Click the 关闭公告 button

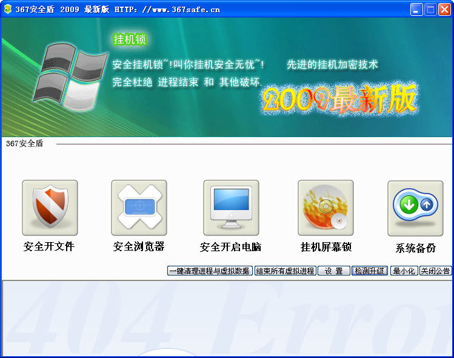[435, 271]
